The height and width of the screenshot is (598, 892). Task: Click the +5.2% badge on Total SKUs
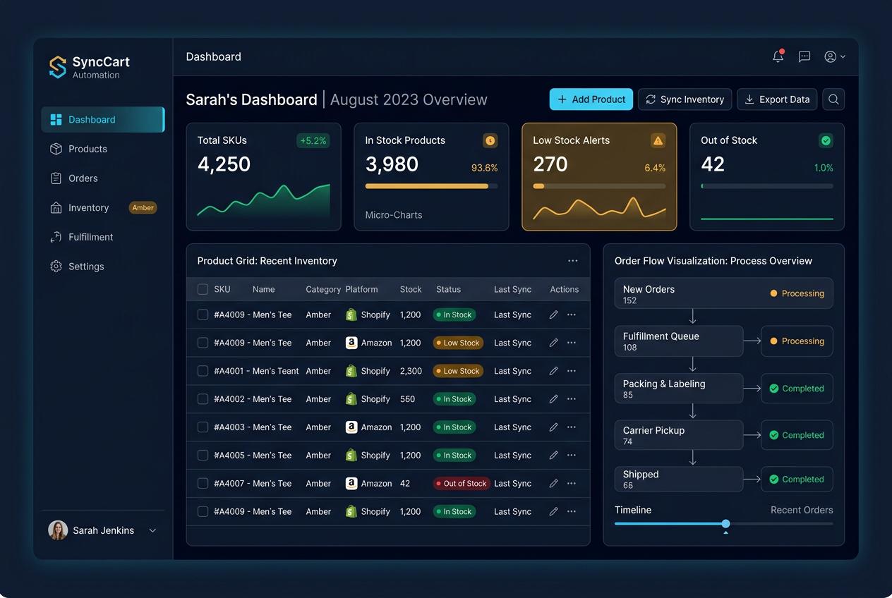point(313,140)
